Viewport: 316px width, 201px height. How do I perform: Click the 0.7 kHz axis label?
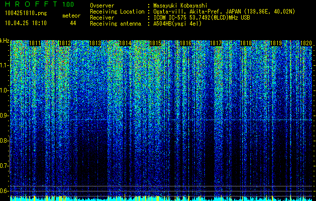pyautogui.click(x=5, y=166)
